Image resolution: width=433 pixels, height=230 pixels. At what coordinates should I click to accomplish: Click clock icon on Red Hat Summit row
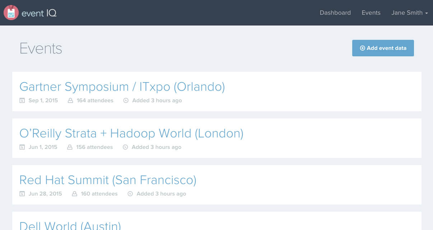coord(130,194)
